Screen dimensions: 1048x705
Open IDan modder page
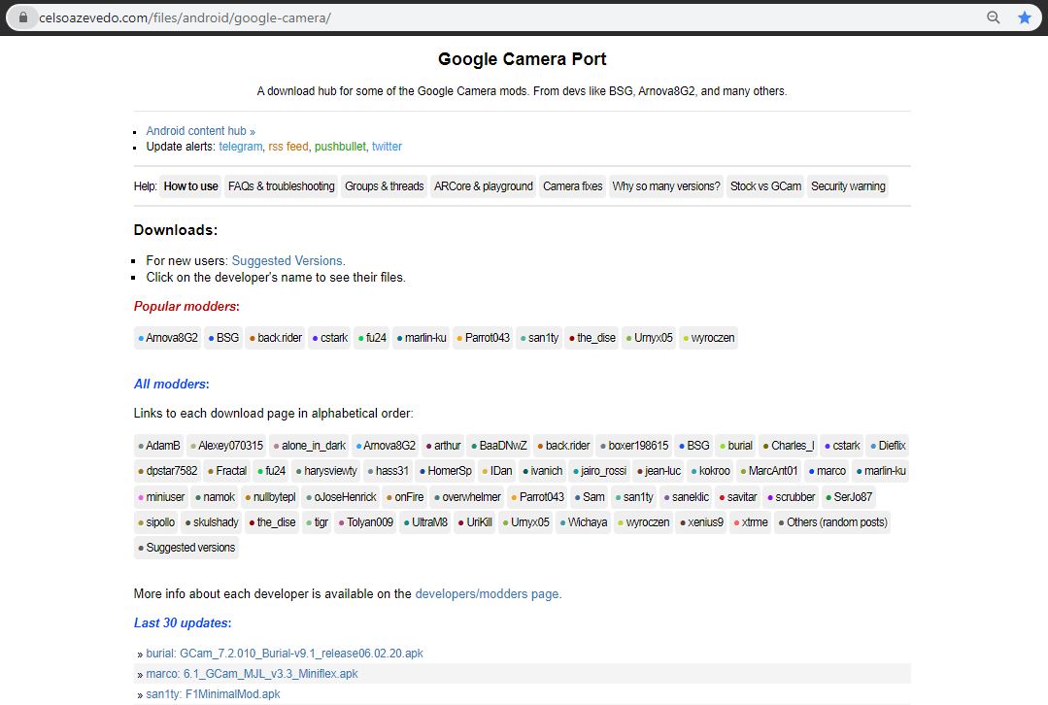tap(497, 471)
